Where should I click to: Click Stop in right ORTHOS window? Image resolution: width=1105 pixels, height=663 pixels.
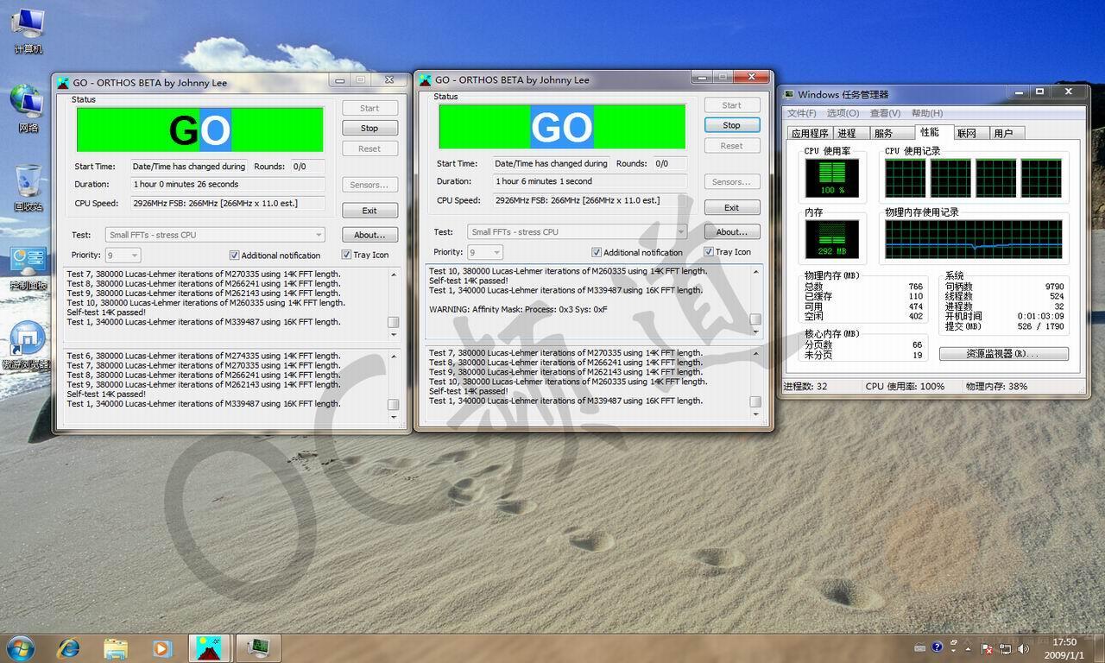(x=732, y=125)
